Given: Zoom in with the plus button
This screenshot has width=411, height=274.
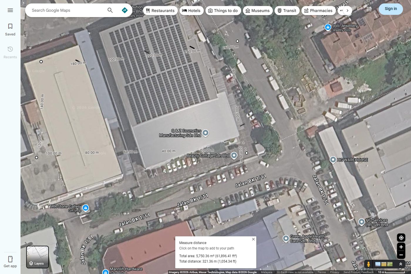Looking at the screenshot, I should click(401, 247).
